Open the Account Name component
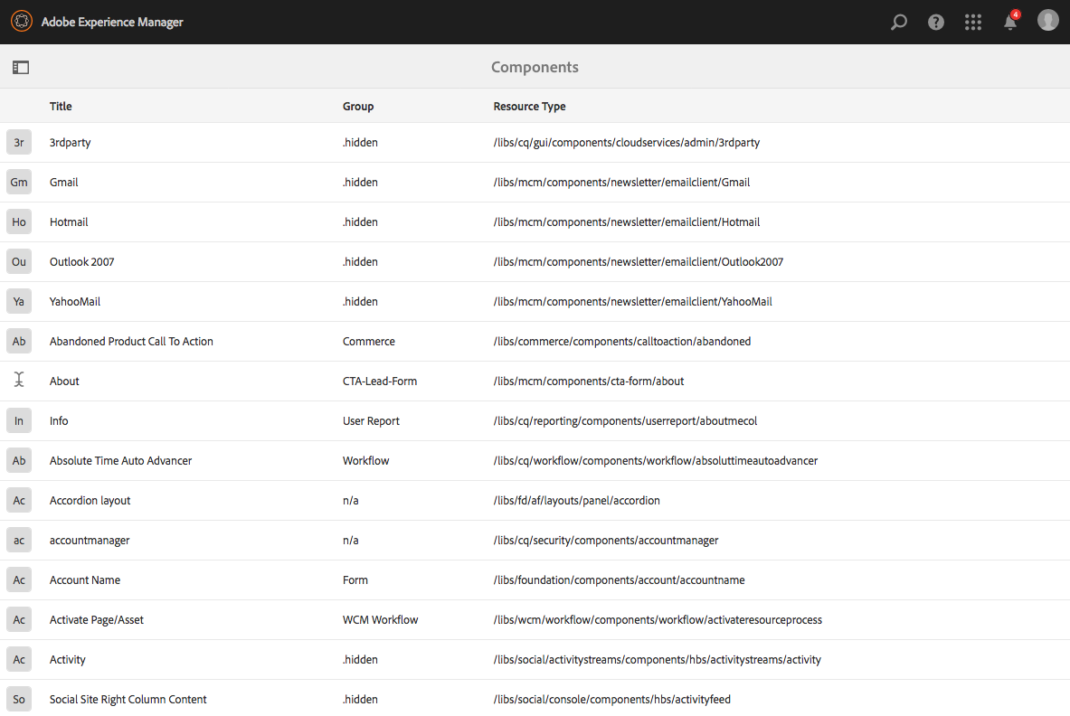The width and height of the screenshot is (1070, 716). [85, 579]
